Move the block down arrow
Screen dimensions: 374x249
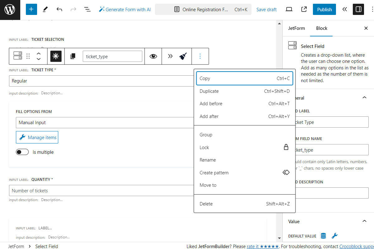(x=39, y=59)
